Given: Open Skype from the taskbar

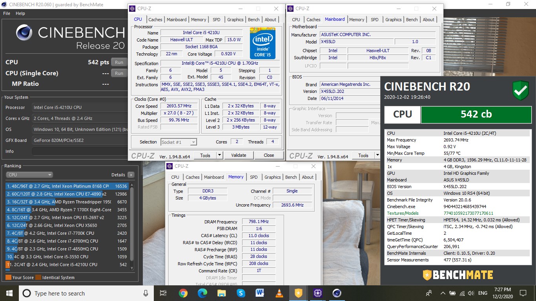Looking at the screenshot, I should point(241,293).
